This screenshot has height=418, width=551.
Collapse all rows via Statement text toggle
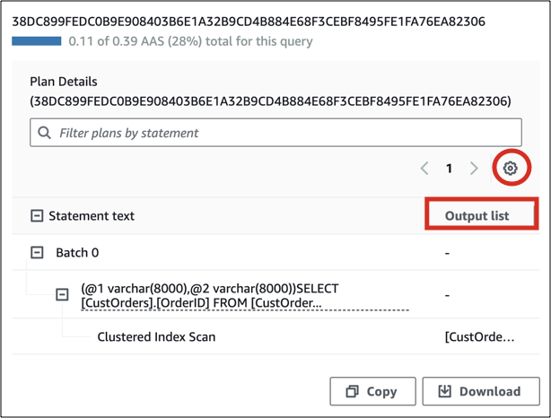click(x=37, y=216)
